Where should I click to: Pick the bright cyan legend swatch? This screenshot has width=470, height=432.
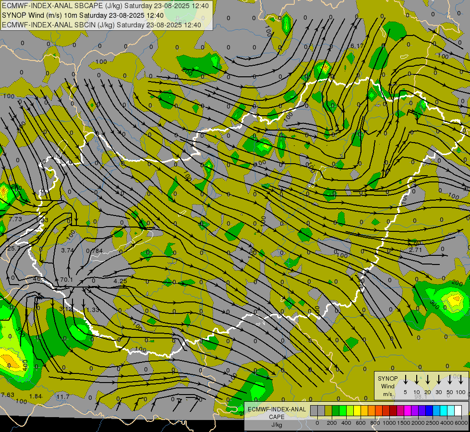(x=444, y=410)
